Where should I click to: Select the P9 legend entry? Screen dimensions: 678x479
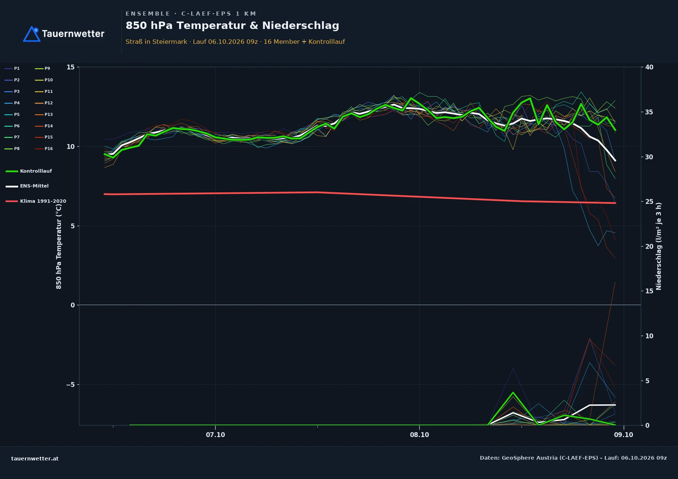click(42, 69)
